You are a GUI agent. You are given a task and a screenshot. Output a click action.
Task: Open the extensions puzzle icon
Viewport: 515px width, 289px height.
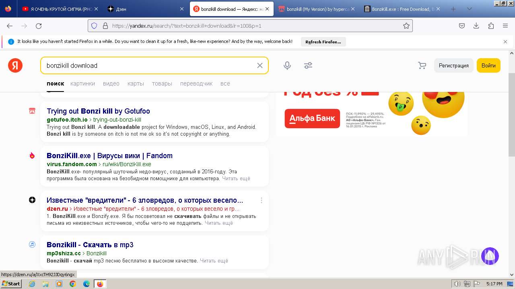tap(491, 26)
